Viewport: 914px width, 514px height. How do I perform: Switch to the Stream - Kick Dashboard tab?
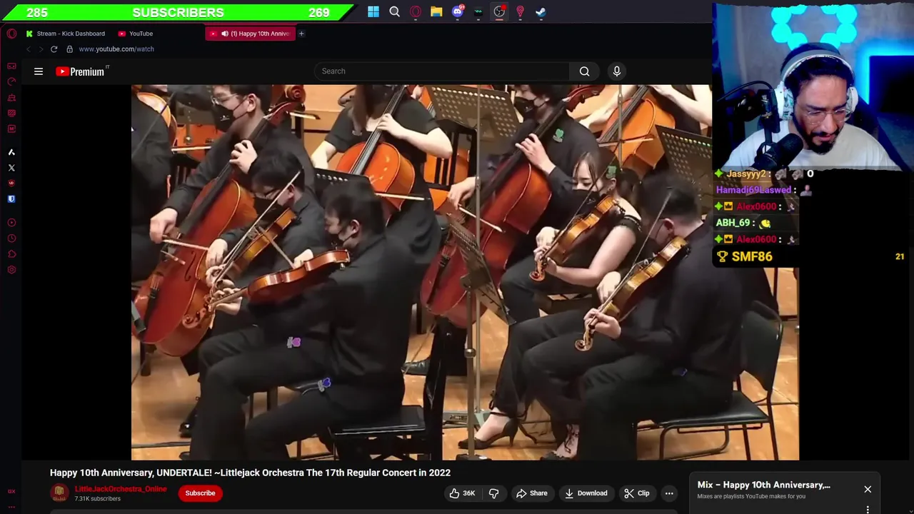[x=65, y=34]
